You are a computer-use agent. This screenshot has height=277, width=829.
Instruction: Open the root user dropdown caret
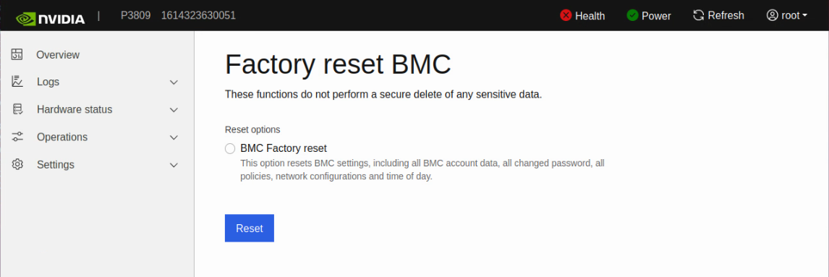[804, 16]
